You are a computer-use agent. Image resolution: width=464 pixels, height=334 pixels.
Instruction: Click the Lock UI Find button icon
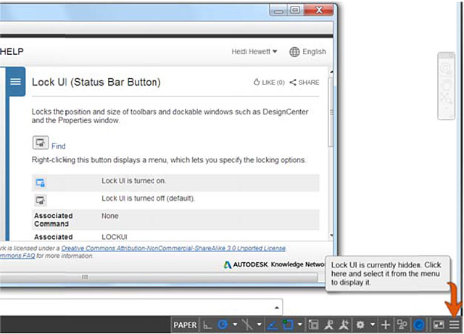coord(41,143)
